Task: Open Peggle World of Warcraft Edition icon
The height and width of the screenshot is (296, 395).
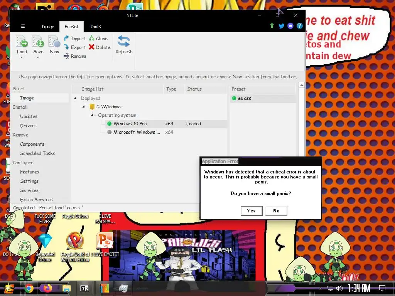Action: pos(75,247)
